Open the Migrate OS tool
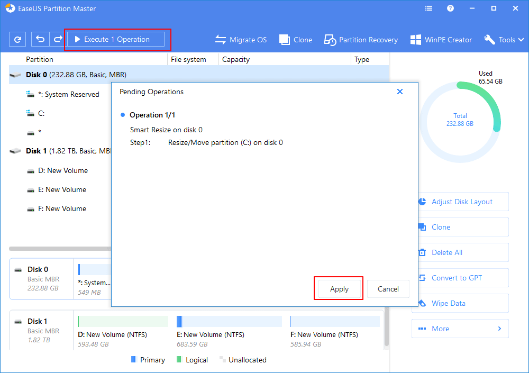The width and height of the screenshot is (529, 373). pyautogui.click(x=241, y=40)
